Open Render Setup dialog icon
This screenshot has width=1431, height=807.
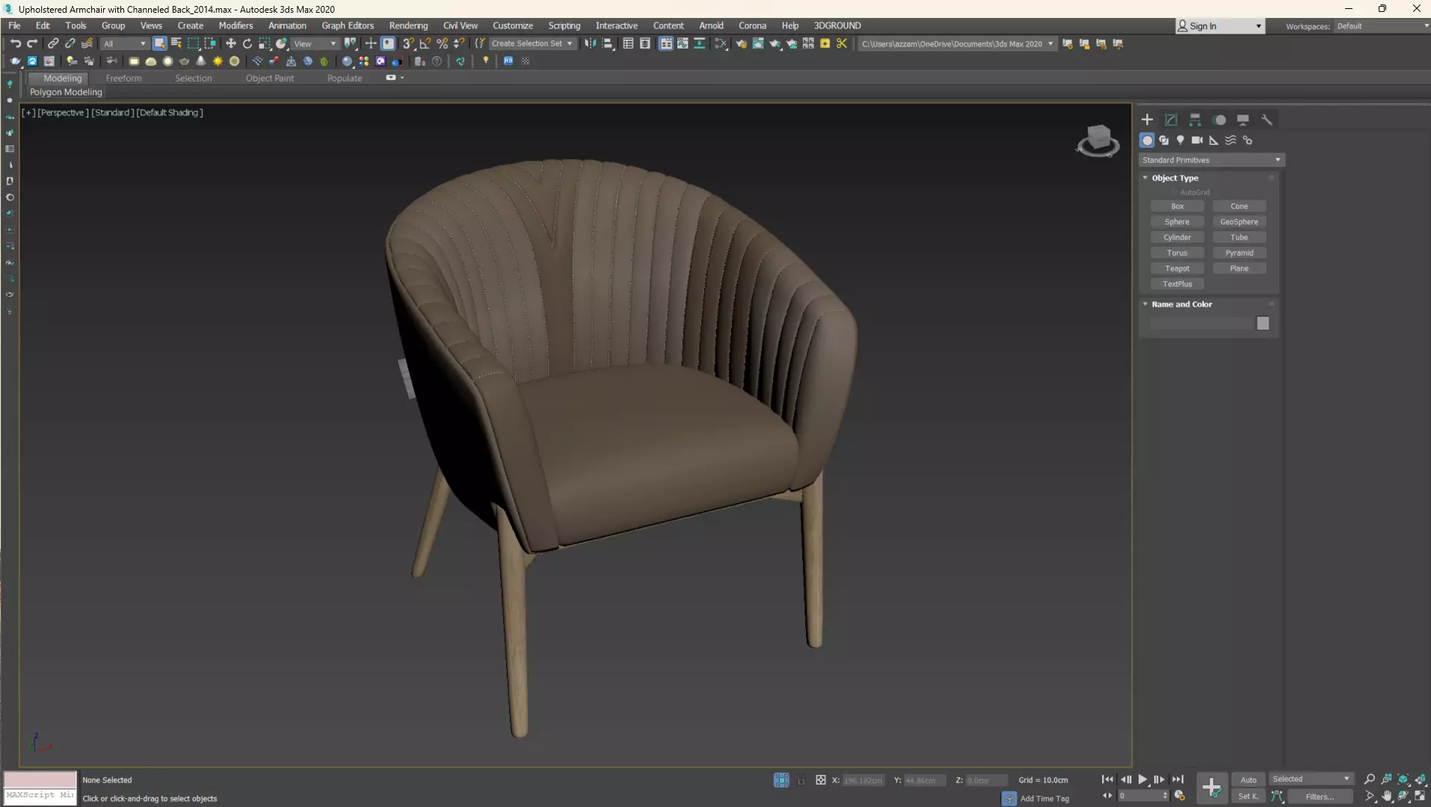[741, 43]
